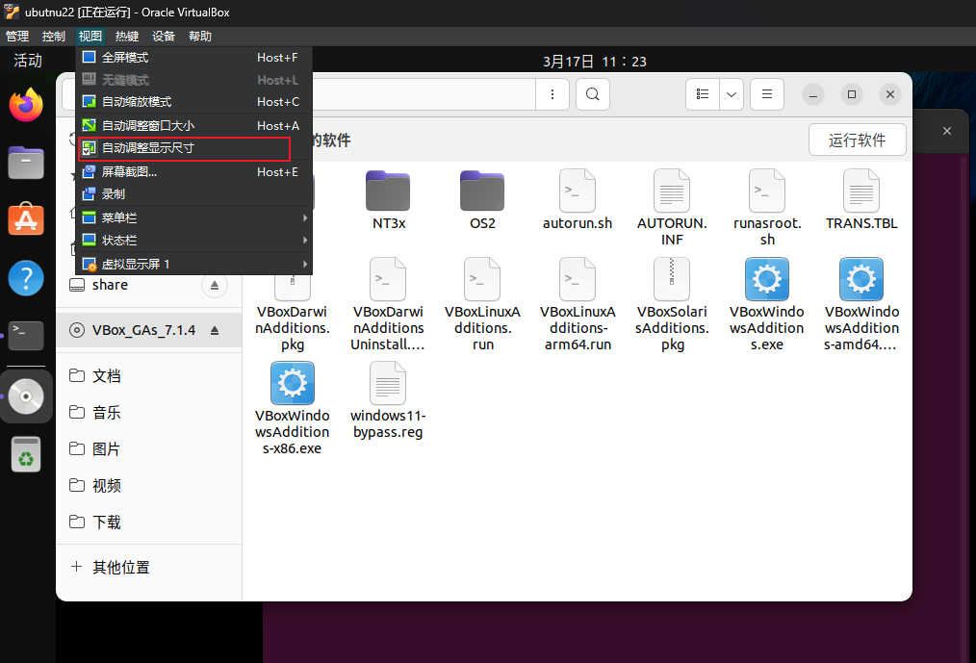The image size is (976, 663).
Task: Select the TRANS.TBL file
Action: [x=861, y=200]
